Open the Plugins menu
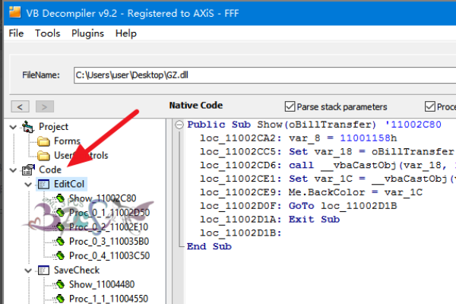The width and height of the screenshot is (456, 304). coord(87,33)
